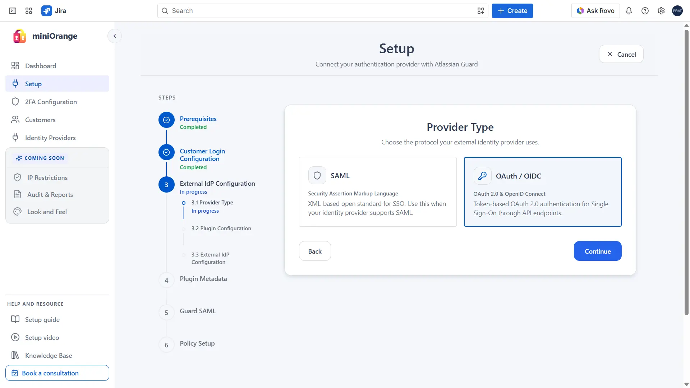Screen dimensions: 690x388
Task: Open the Jira logo home
Action: (x=54, y=11)
